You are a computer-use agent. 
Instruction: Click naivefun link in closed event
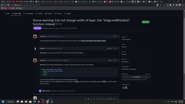tap(47, 91)
